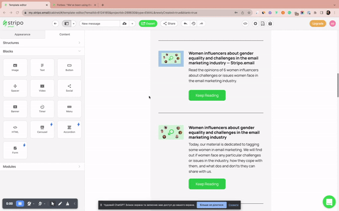Click the first Keep Reading button
The width and height of the screenshot is (339, 211).
pos(207,96)
